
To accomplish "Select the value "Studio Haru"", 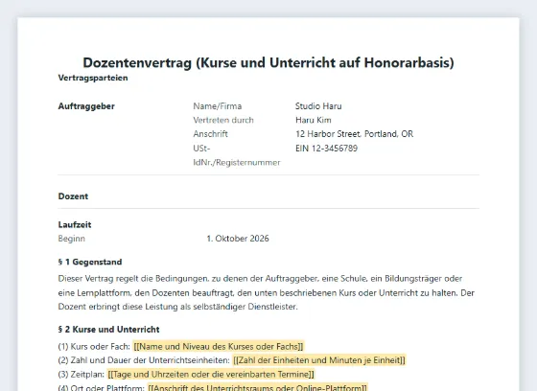I will coord(318,106).
